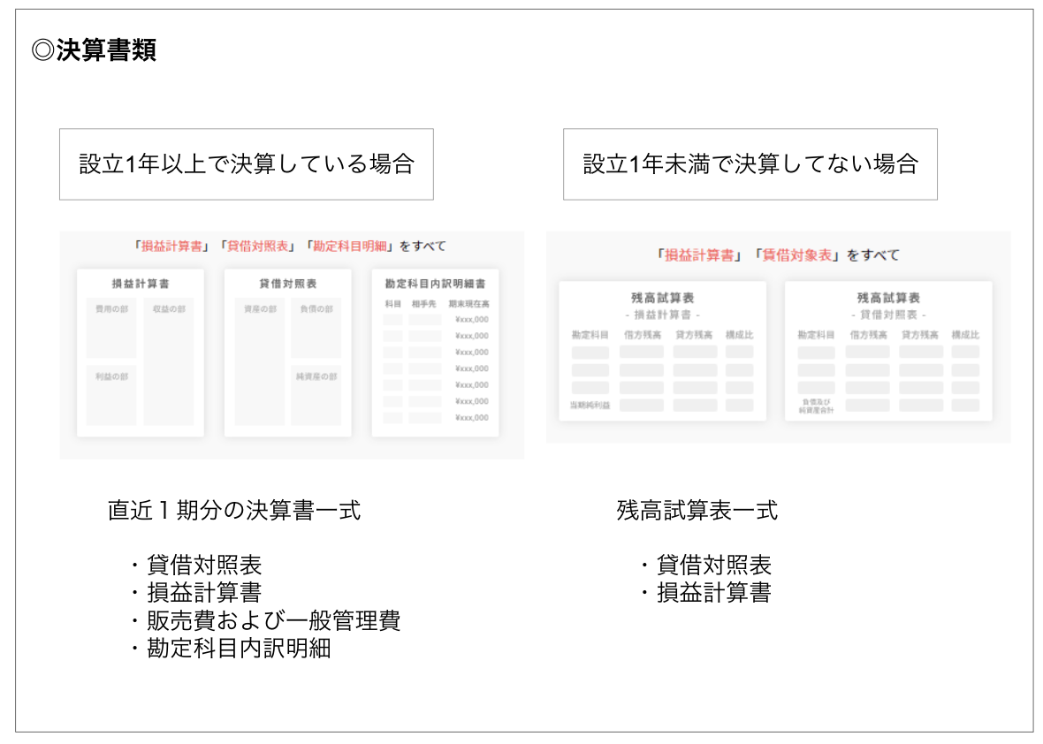Select 損益計算書 bullet under 残高試算表一式
Viewport: 1043px width, 744px height.
click(713, 593)
